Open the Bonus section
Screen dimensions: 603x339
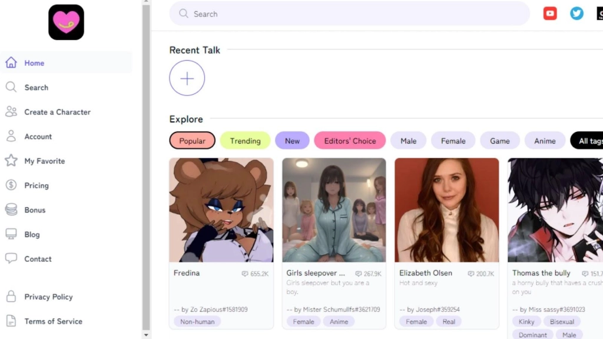[35, 210]
